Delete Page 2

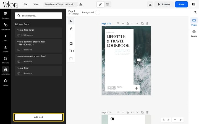147,112
